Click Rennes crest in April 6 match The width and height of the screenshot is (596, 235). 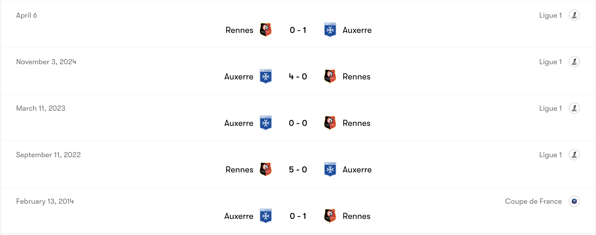tap(265, 30)
